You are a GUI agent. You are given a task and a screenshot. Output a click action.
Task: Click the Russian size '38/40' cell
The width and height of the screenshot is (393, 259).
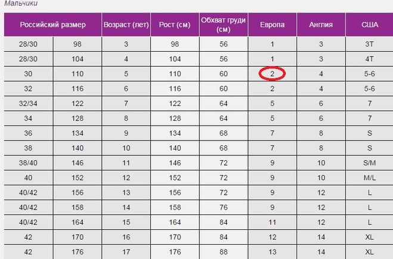click(x=28, y=163)
